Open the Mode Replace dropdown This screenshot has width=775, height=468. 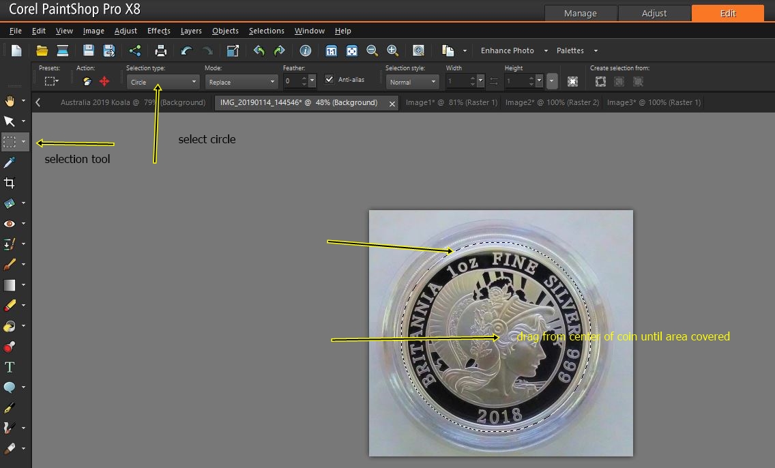click(x=242, y=82)
